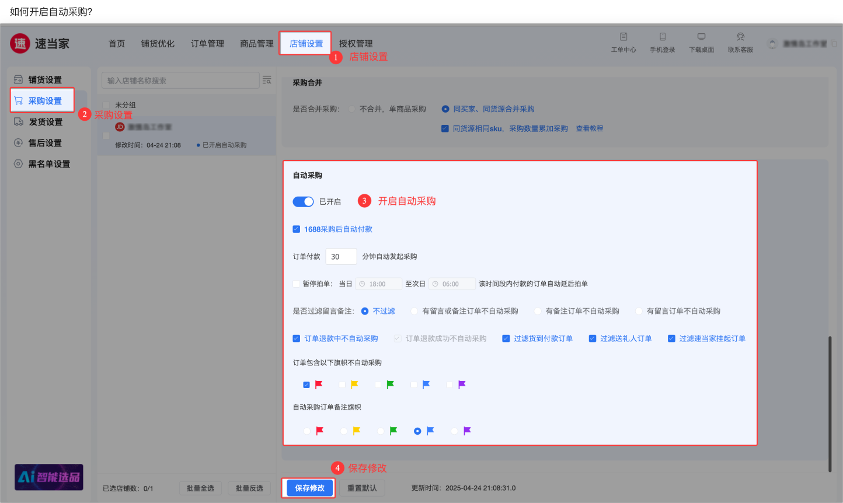
Task: Open 黑名单设置 in the sidebar
Action: click(x=49, y=164)
